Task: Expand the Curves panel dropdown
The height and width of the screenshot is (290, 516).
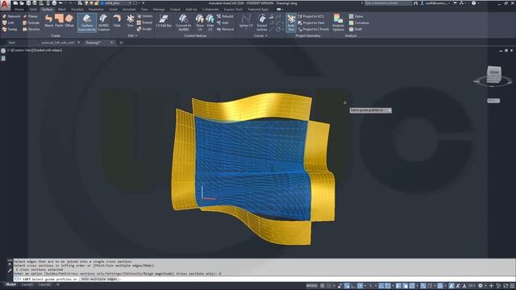Action: [260, 35]
